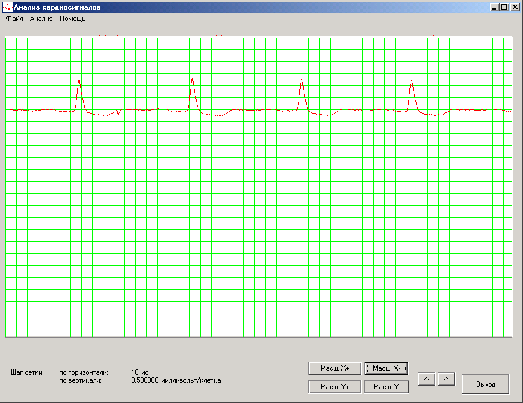Screen dimensions: 523x403
Task: Click the Масш. Y- button
Action: click(387, 387)
